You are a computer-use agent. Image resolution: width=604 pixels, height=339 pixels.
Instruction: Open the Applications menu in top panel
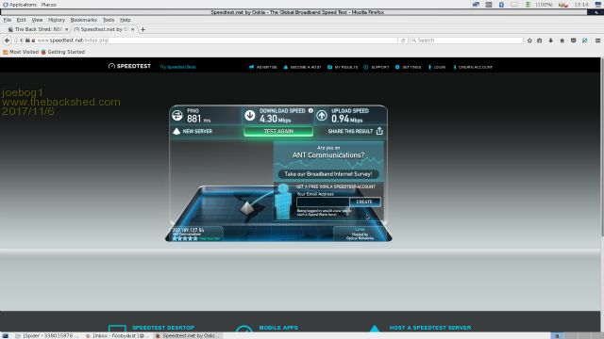pyautogui.click(x=20, y=5)
